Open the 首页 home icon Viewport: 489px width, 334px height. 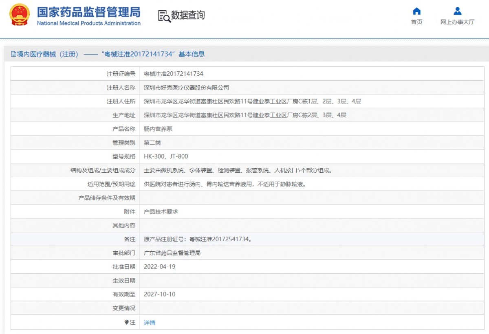pos(416,11)
